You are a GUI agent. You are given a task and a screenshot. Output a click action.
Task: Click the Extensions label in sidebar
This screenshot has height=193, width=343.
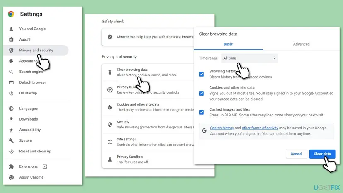coord(29,167)
